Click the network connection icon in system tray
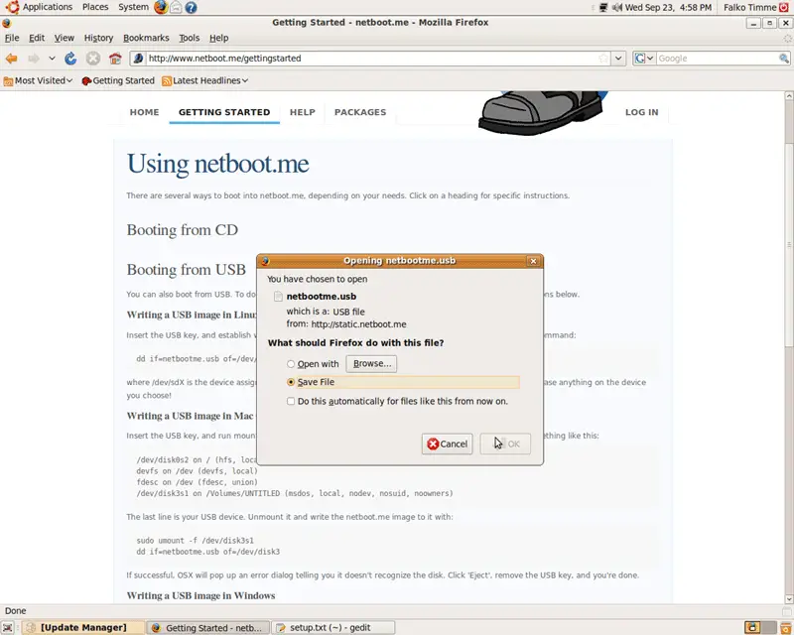This screenshot has height=635, width=794. pyautogui.click(x=603, y=8)
